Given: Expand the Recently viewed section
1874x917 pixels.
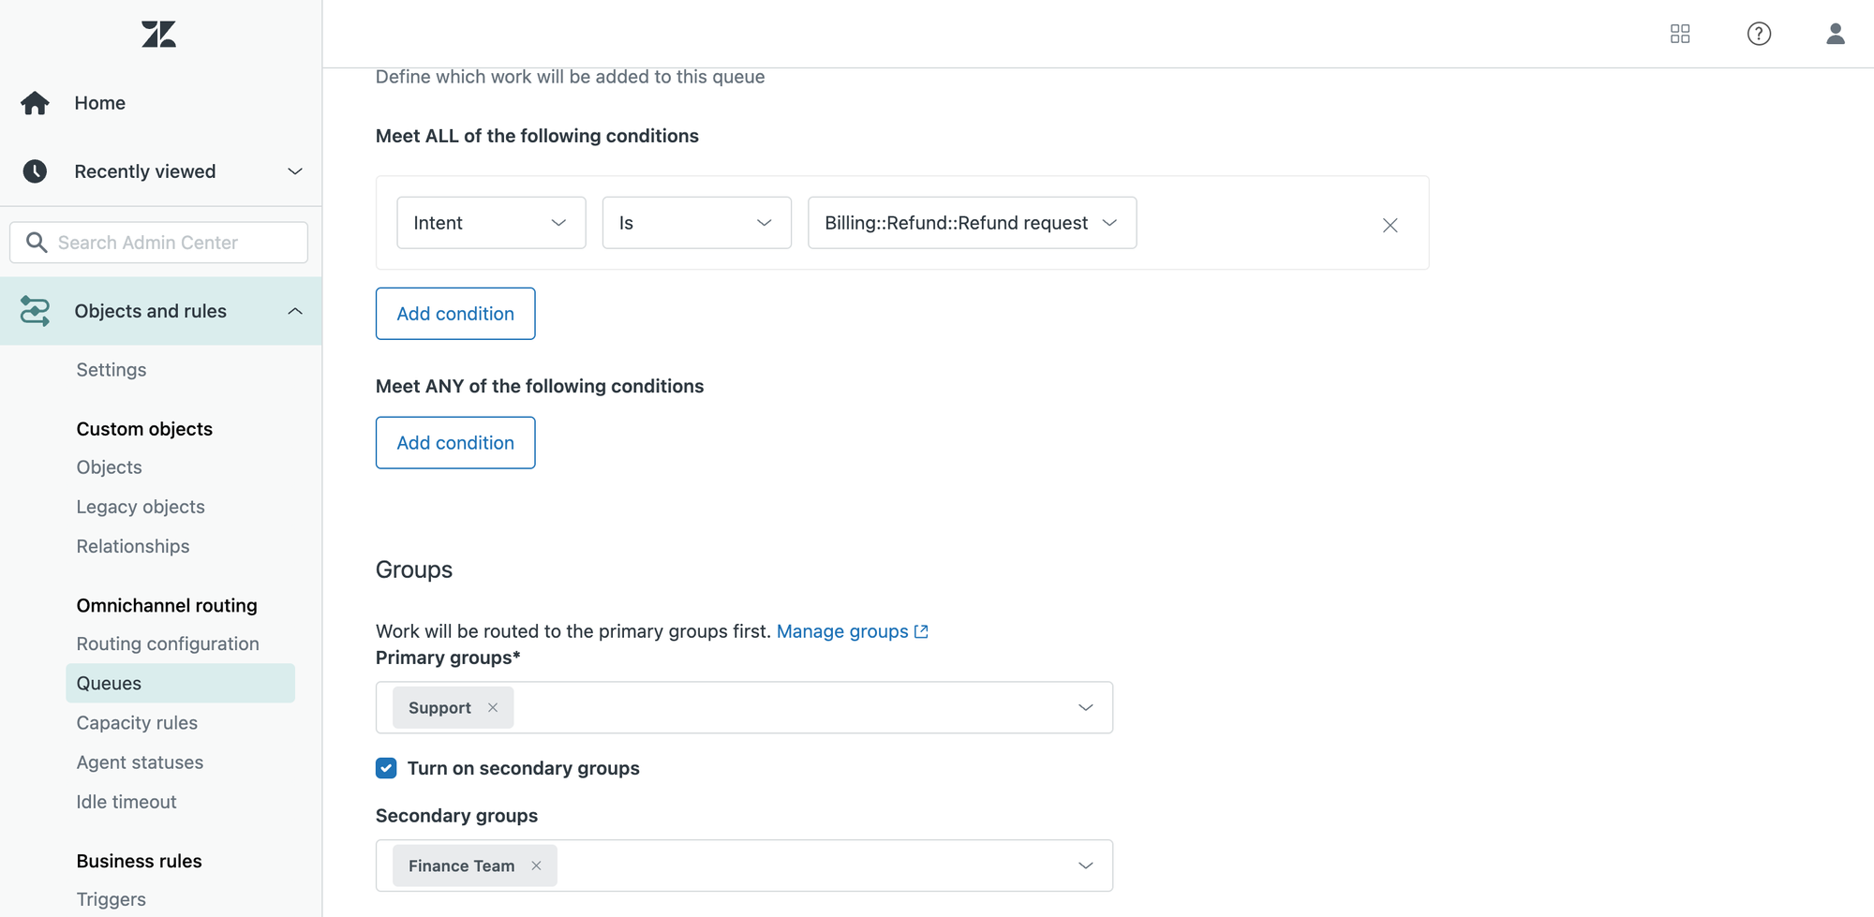Looking at the screenshot, I should [294, 171].
